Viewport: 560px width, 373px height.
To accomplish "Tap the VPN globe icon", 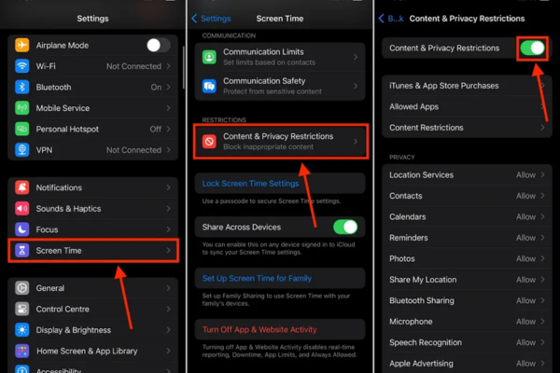I will pyautogui.click(x=21, y=150).
